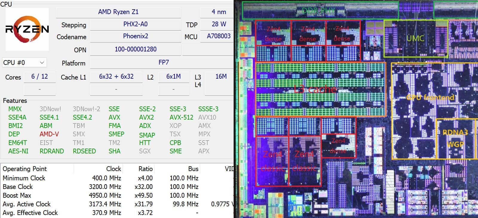The image size is (478, 218).
Task: Select the ABM feature flag
Action: coord(46,126)
